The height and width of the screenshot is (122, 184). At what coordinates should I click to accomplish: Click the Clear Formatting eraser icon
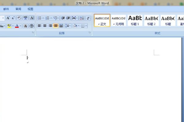[x=19, y=18]
